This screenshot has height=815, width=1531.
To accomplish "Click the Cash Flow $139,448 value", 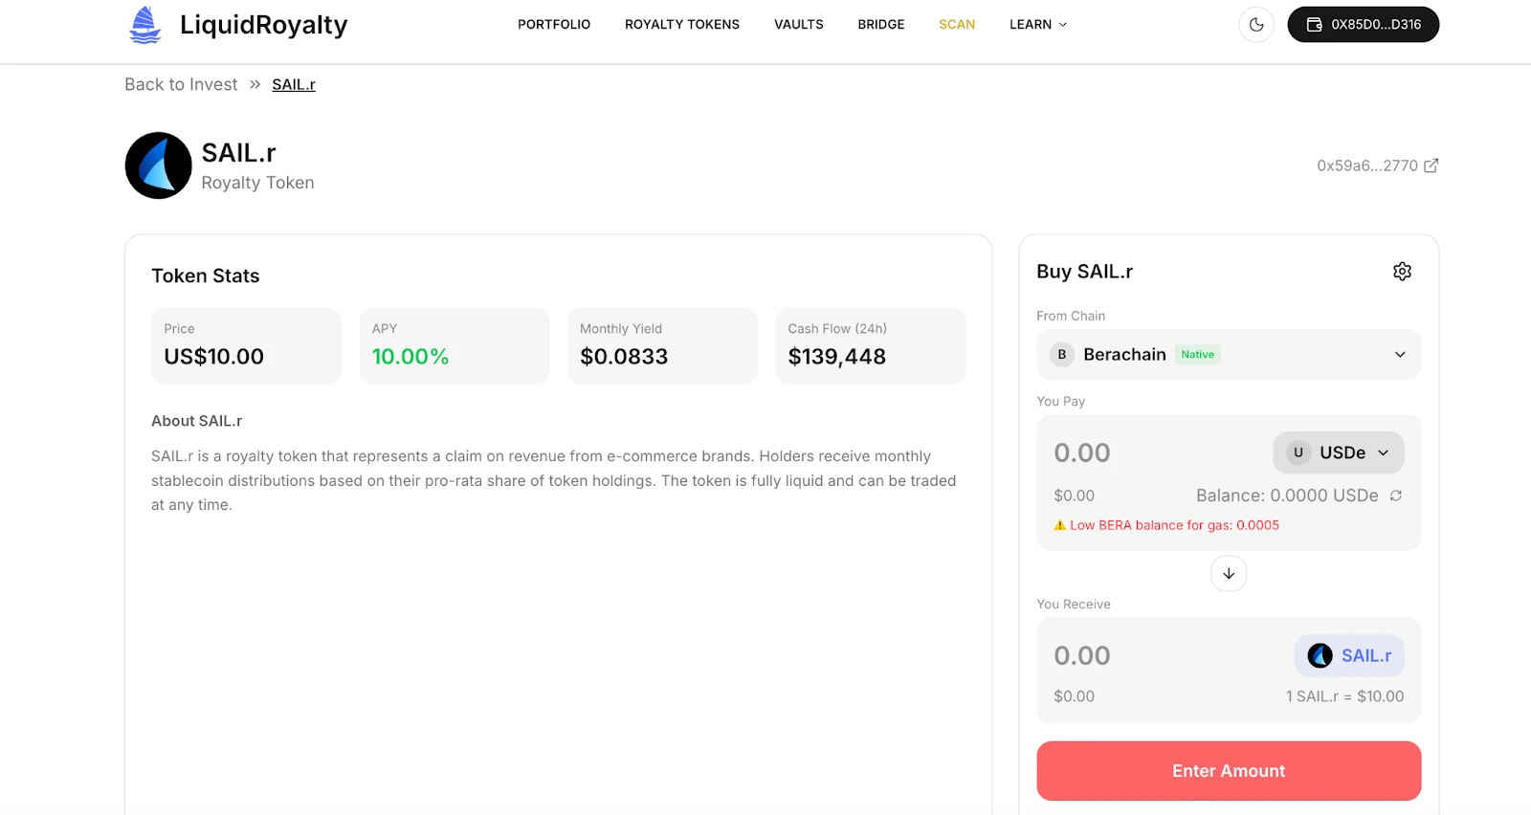I will [x=837, y=357].
